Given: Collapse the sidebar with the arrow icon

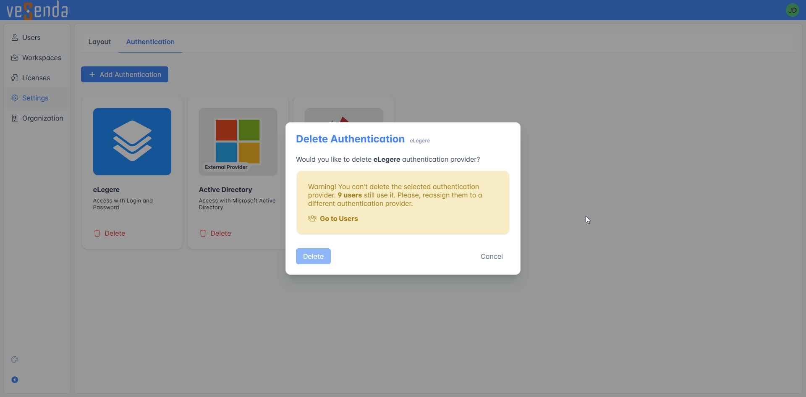Looking at the screenshot, I should point(15,380).
